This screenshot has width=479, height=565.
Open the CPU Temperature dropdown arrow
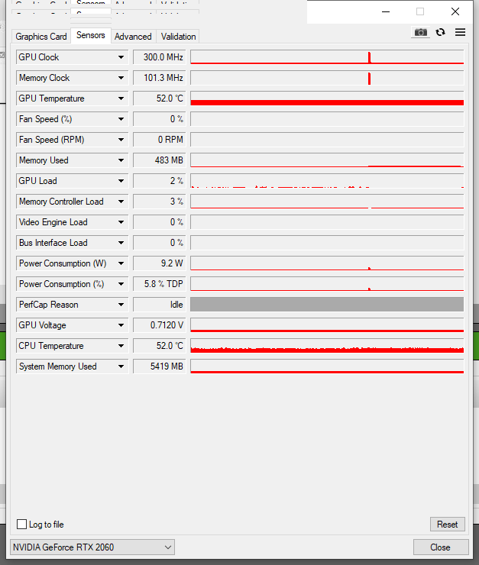[121, 346]
